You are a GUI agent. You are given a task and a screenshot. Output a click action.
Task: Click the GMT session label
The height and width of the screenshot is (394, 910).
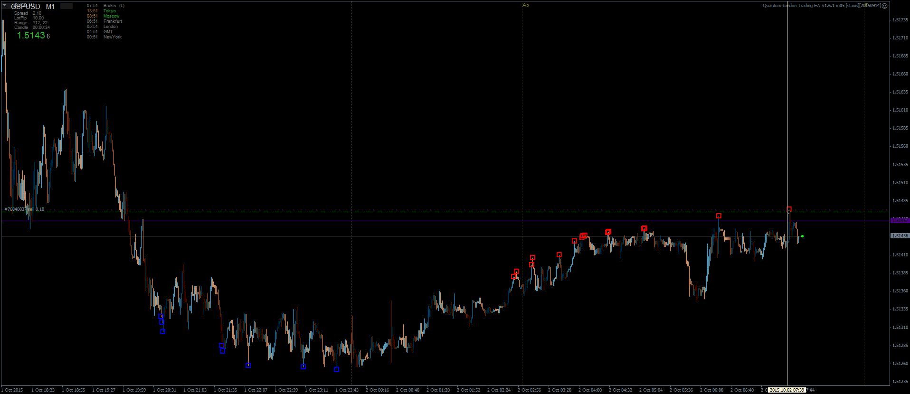coord(108,32)
